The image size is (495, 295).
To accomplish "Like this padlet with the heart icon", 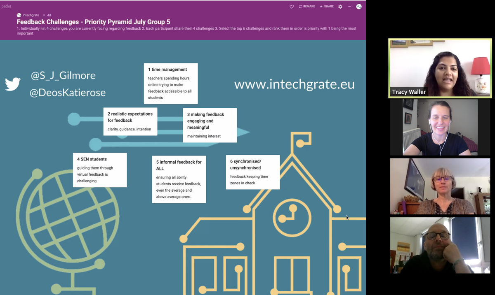I will pyautogui.click(x=292, y=7).
